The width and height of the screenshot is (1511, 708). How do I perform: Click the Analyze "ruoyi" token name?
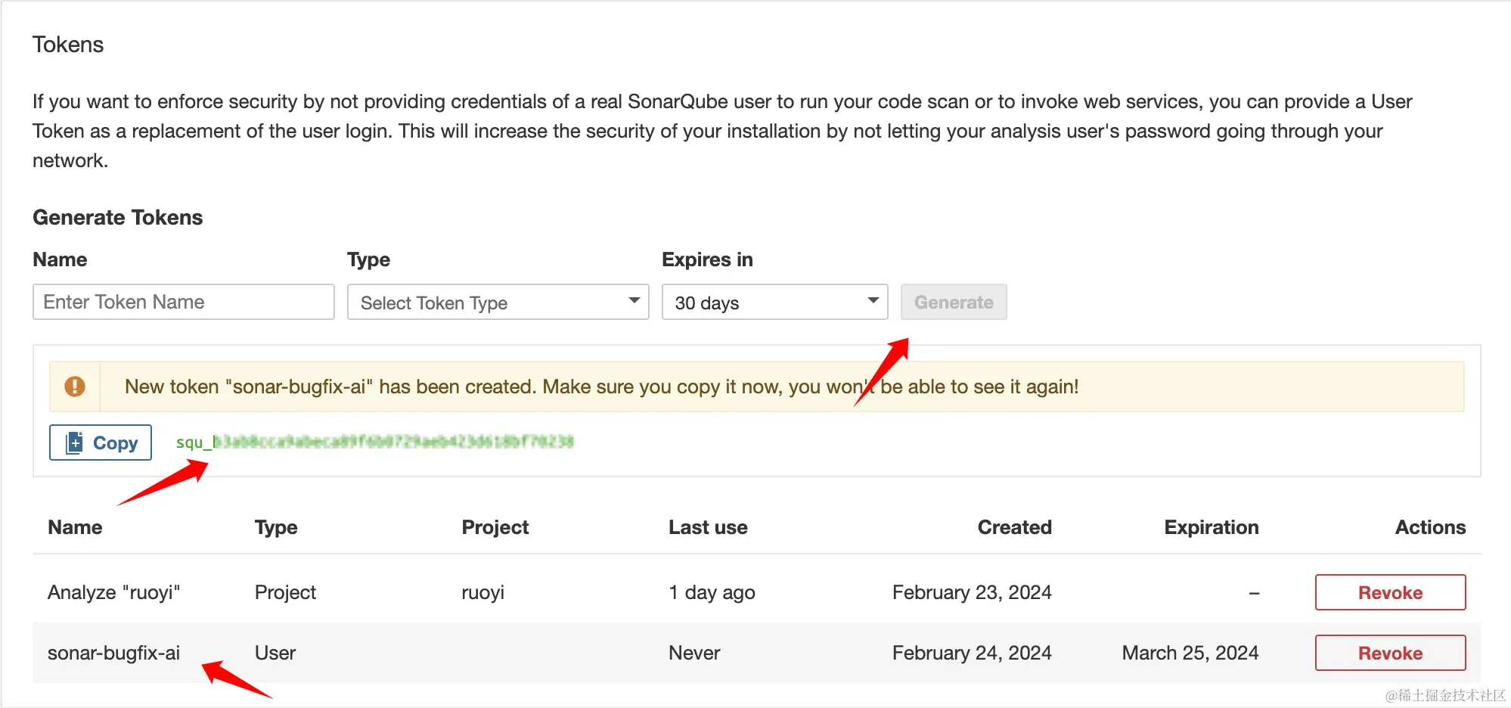pos(113,592)
